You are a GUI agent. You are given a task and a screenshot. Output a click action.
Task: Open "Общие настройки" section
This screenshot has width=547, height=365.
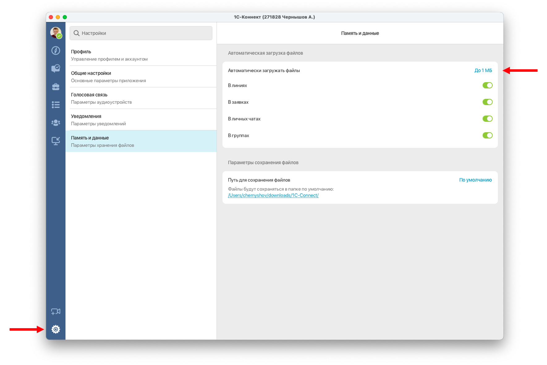click(x=141, y=77)
